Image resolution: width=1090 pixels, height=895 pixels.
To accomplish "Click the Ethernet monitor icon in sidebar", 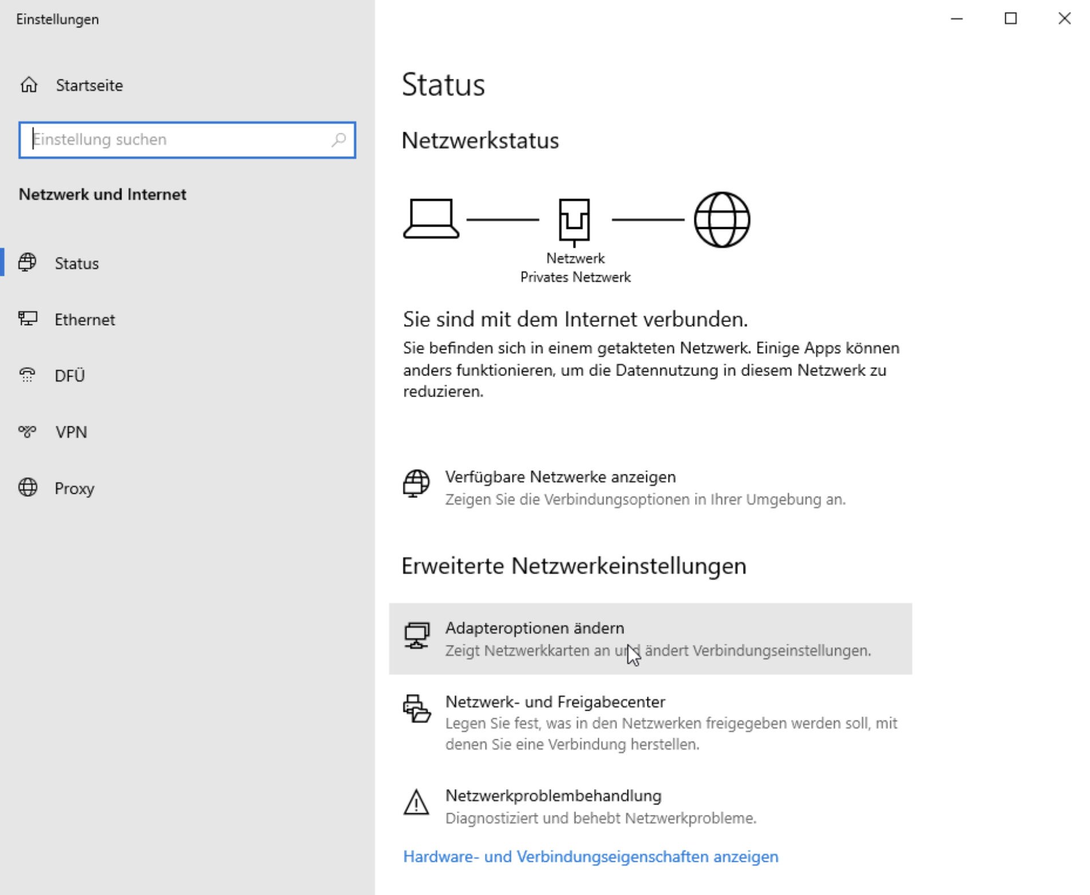I will 27,319.
